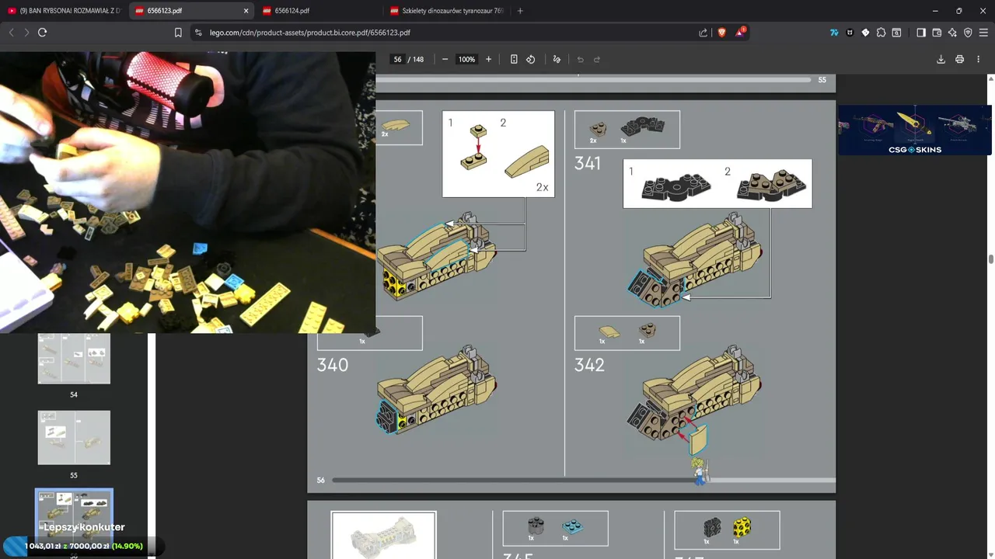
Task: Open the browser hamburger menu
Action: click(x=983, y=33)
